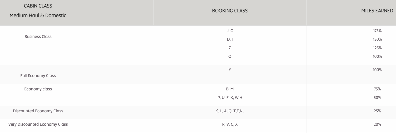Click the 150% miles earned value
Screen dimensions: 396x134
[377, 39]
